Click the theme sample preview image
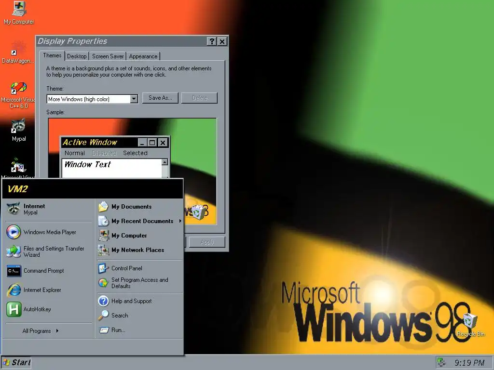The width and height of the screenshot is (494, 370). point(132,171)
